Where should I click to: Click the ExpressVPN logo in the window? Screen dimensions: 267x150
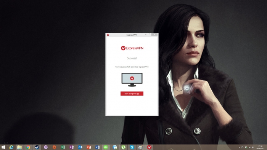coord(132,48)
